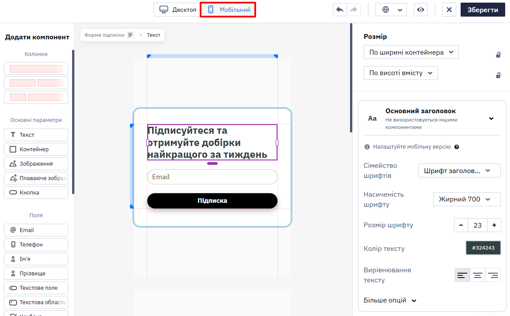The image size is (510, 316).
Task: Click the undo arrow icon
Action: [340, 10]
